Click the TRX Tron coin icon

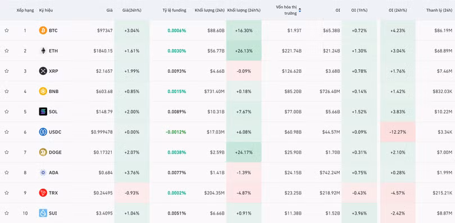pyautogui.click(x=43, y=193)
